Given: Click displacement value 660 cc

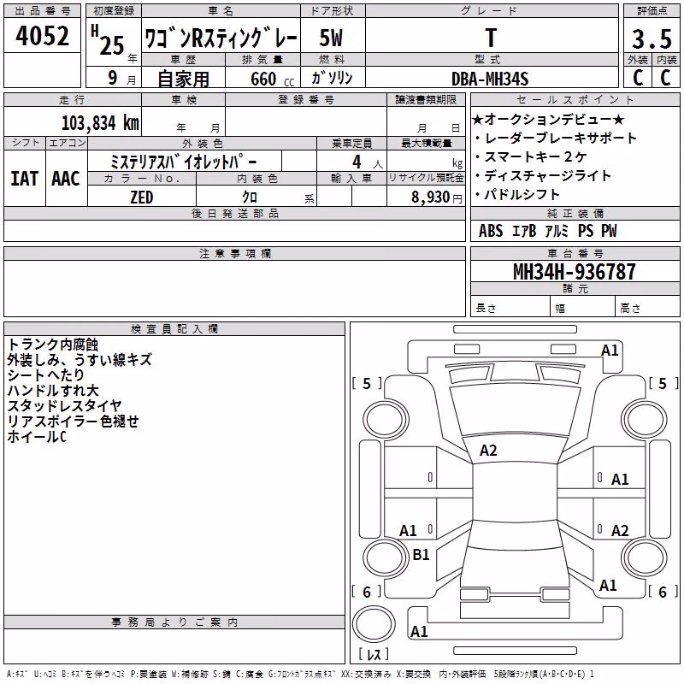Looking at the screenshot, I should coord(272,80).
